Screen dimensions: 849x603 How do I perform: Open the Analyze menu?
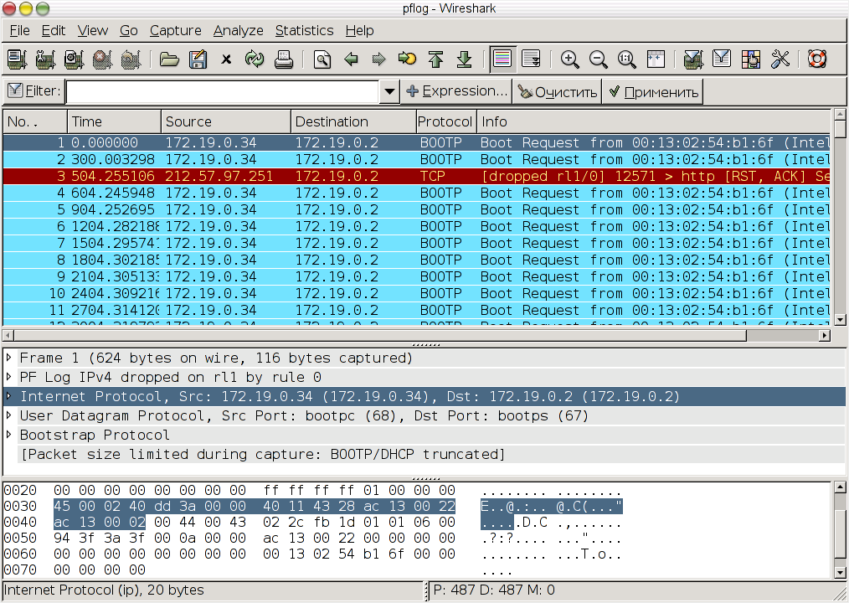pyautogui.click(x=239, y=31)
